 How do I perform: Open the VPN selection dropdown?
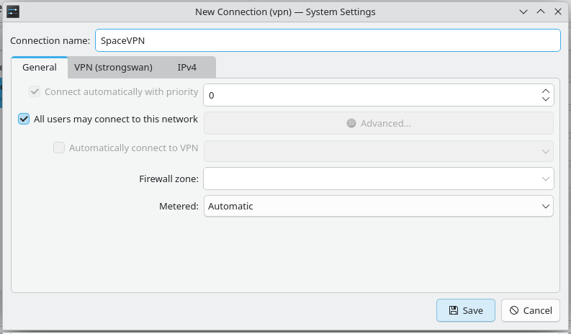point(379,151)
